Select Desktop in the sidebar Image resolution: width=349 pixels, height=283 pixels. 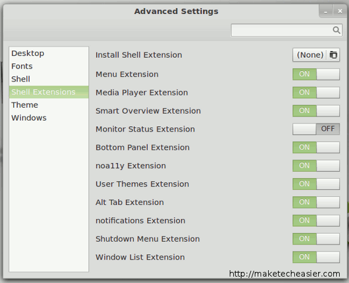27,54
